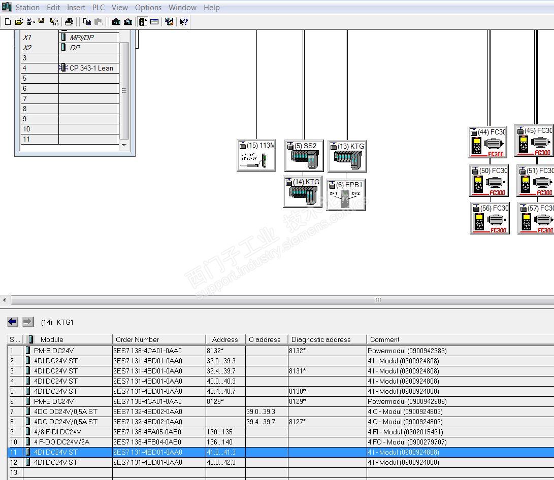The height and width of the screenshot is (480, 554).
Task: Open the Edit menu
Action: click(x=53, y=8)
